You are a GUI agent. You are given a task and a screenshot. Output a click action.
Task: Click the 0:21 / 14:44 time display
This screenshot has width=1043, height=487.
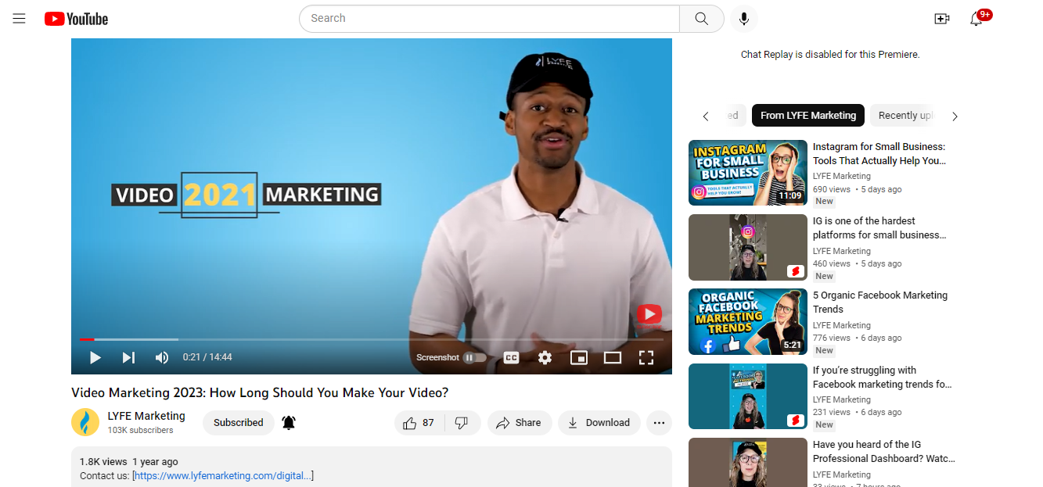pos(207,357)
